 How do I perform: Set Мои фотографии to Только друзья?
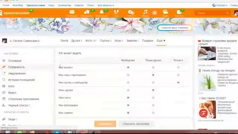(x=153, y=105)
